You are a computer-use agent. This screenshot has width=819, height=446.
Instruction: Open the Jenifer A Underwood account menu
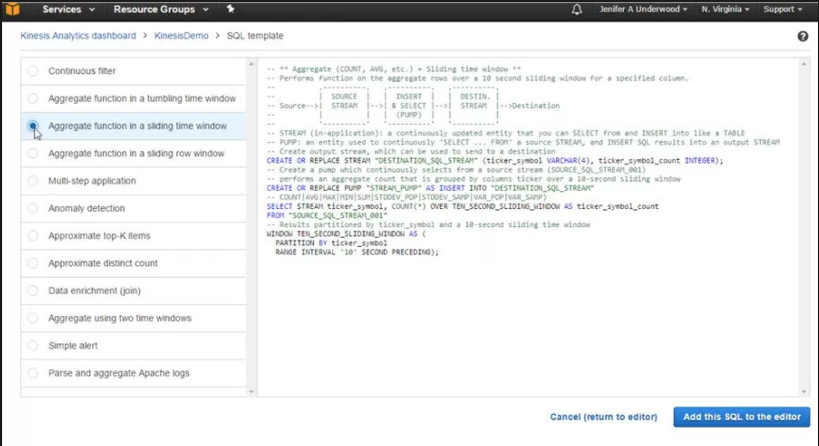tap(643, 10)
